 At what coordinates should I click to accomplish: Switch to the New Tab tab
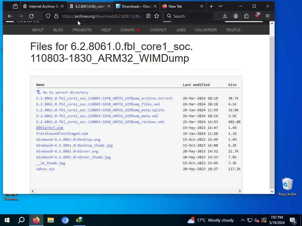(x=183, y=6)
